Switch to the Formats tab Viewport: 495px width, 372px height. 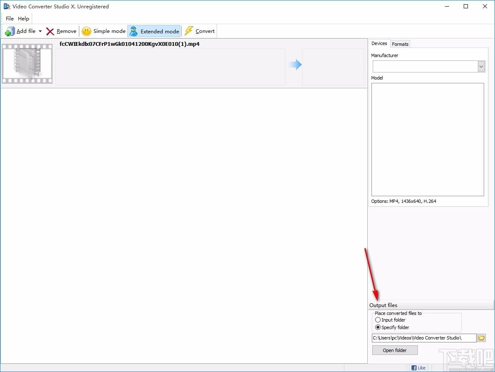[x=400, y=44]
